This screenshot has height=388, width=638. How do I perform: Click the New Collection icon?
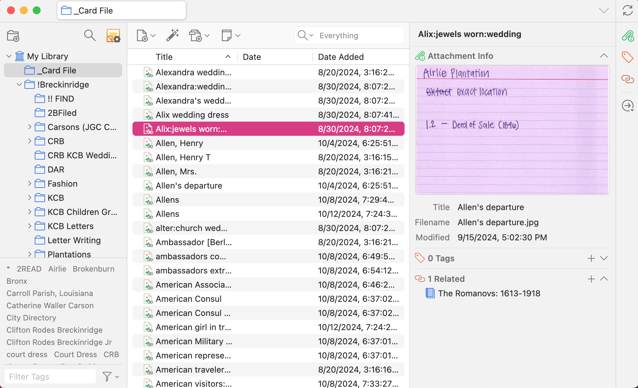(x=13, y=36)
